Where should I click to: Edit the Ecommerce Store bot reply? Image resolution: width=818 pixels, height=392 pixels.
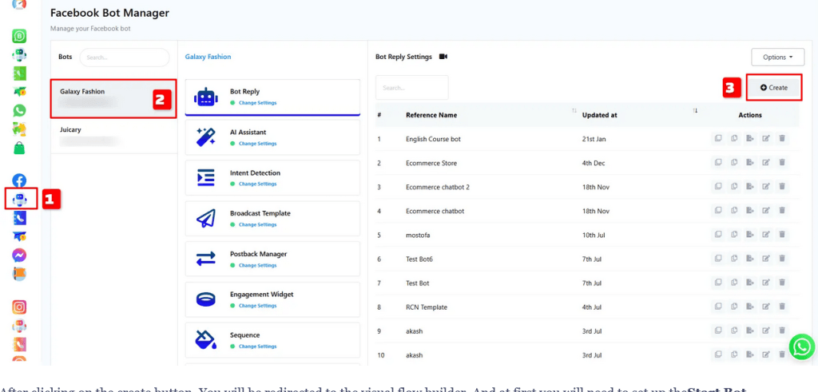[766, 163]
